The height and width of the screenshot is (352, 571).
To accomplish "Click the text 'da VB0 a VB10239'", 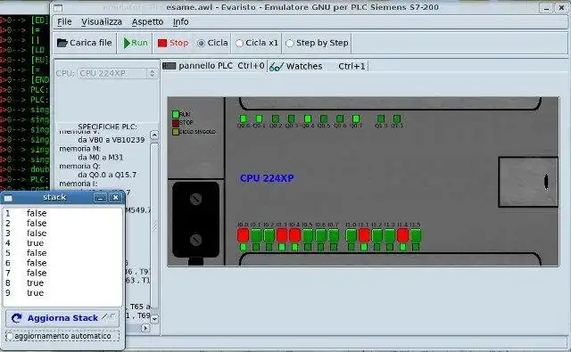I will coord(111,140).
